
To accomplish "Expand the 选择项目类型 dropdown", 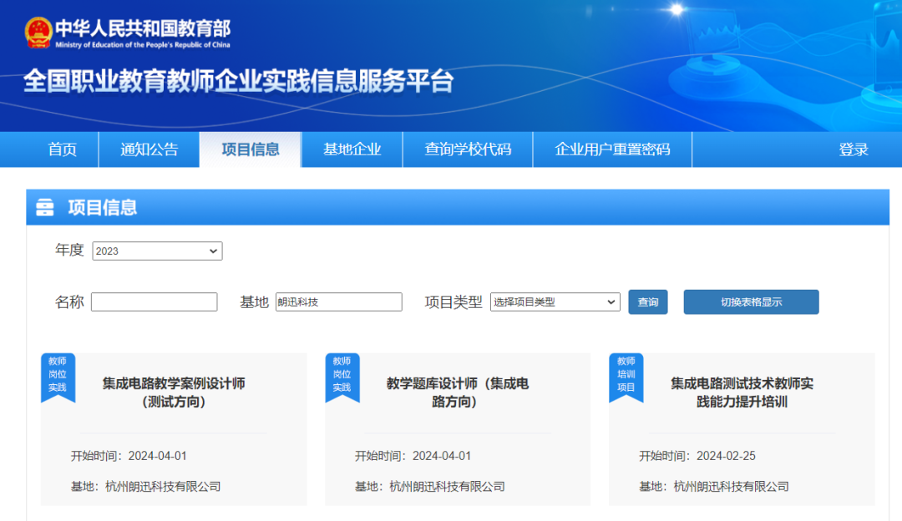I will click(x=555, y=302).
